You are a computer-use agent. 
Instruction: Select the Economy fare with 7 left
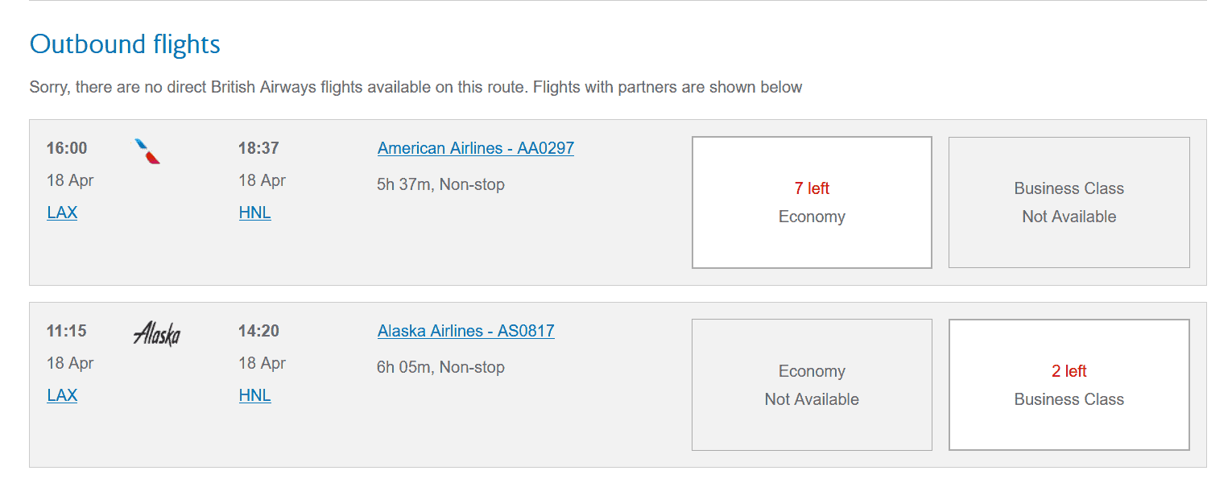[812, 202]
